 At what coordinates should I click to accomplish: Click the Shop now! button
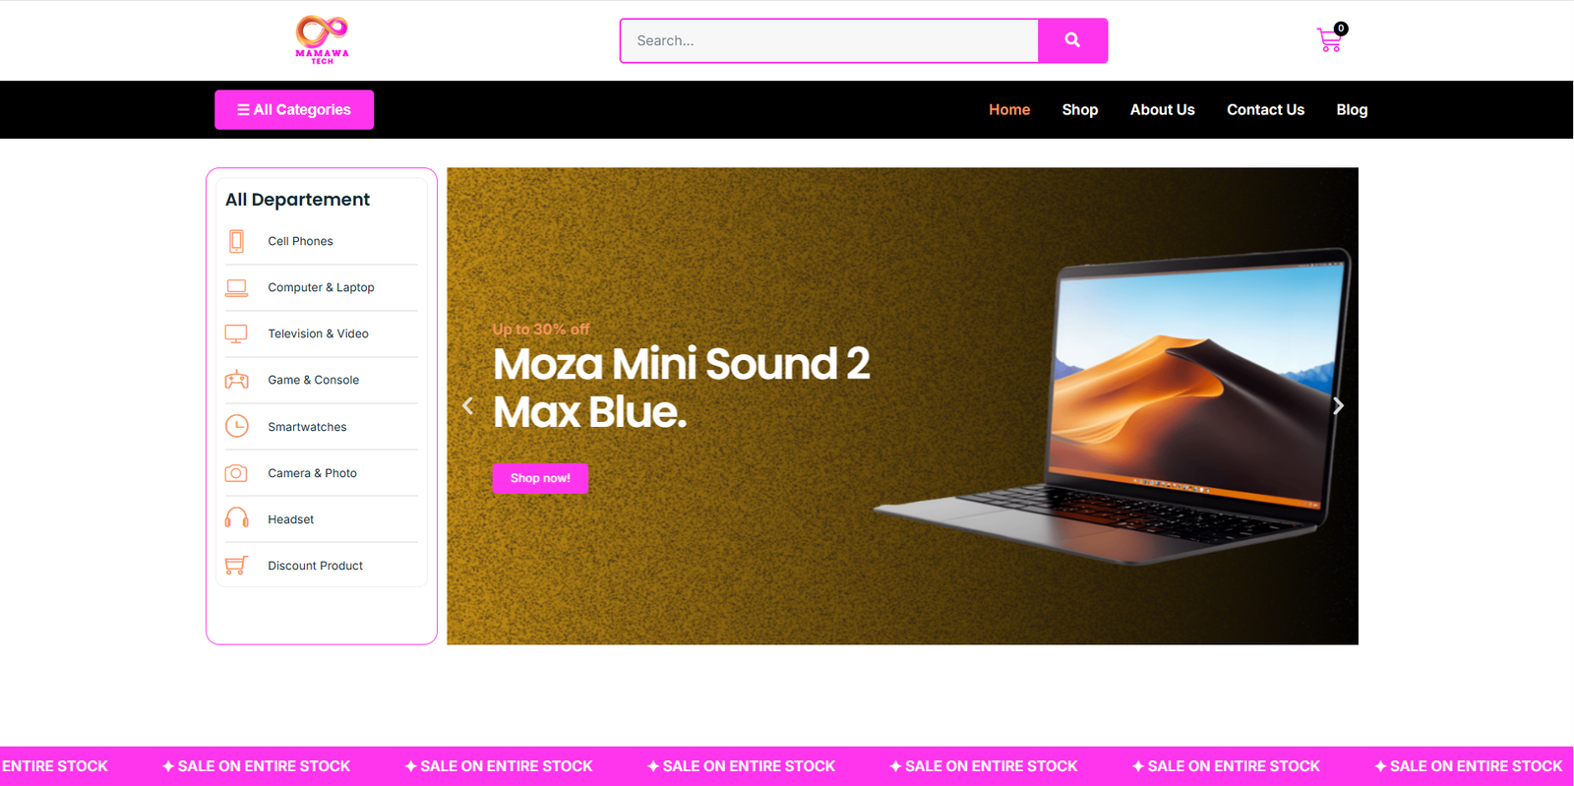[540, 478]
